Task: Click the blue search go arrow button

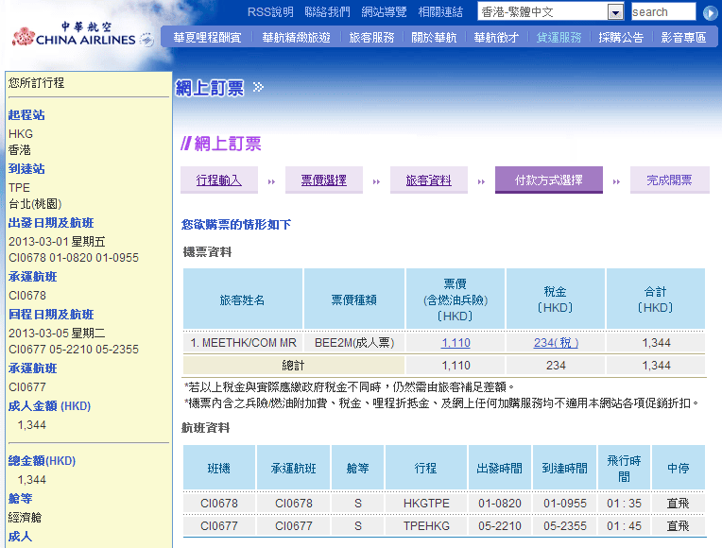Action: pos(711,12)
